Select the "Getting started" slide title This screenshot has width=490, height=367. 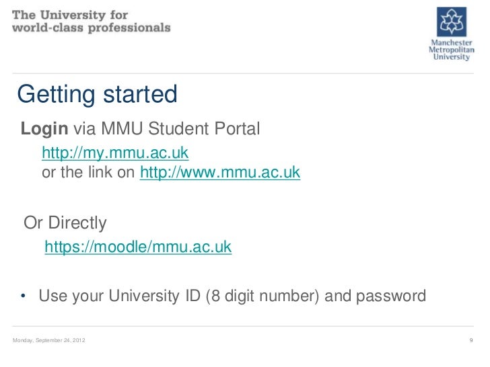97,95
